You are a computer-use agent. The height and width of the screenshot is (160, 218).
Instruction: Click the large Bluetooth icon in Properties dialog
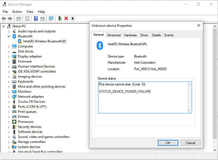click(100, 46)
